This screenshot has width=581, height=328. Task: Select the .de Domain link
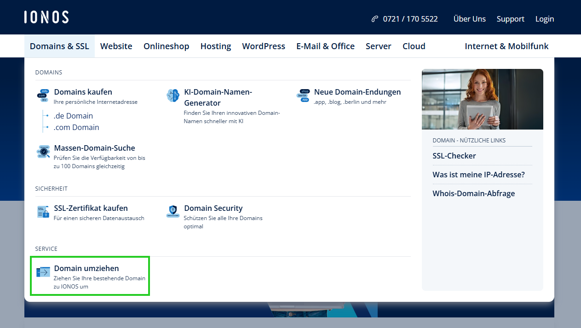pyautogui.click(x=73, y=116)
